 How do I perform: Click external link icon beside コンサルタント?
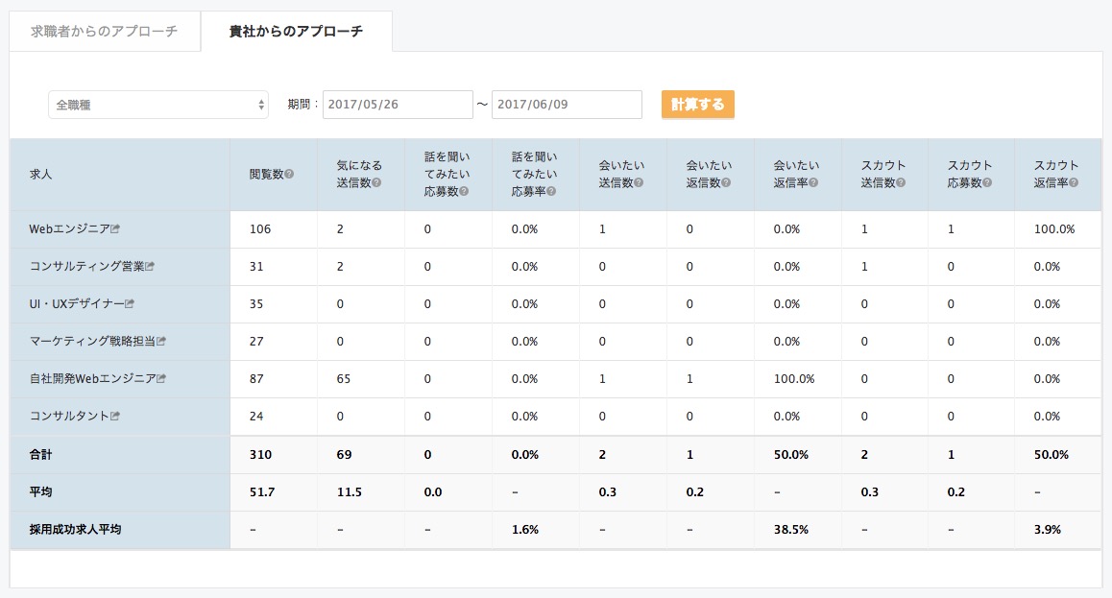[x=115, y=416]
